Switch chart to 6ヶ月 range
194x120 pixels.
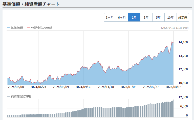click(122, 17)
